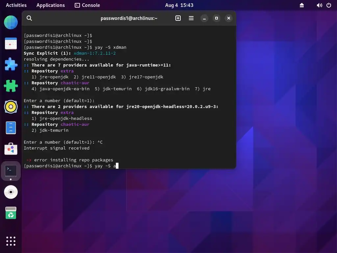Close the Console window
The height and width of the screenshot is (253, 337).
(x=229, y=18)
